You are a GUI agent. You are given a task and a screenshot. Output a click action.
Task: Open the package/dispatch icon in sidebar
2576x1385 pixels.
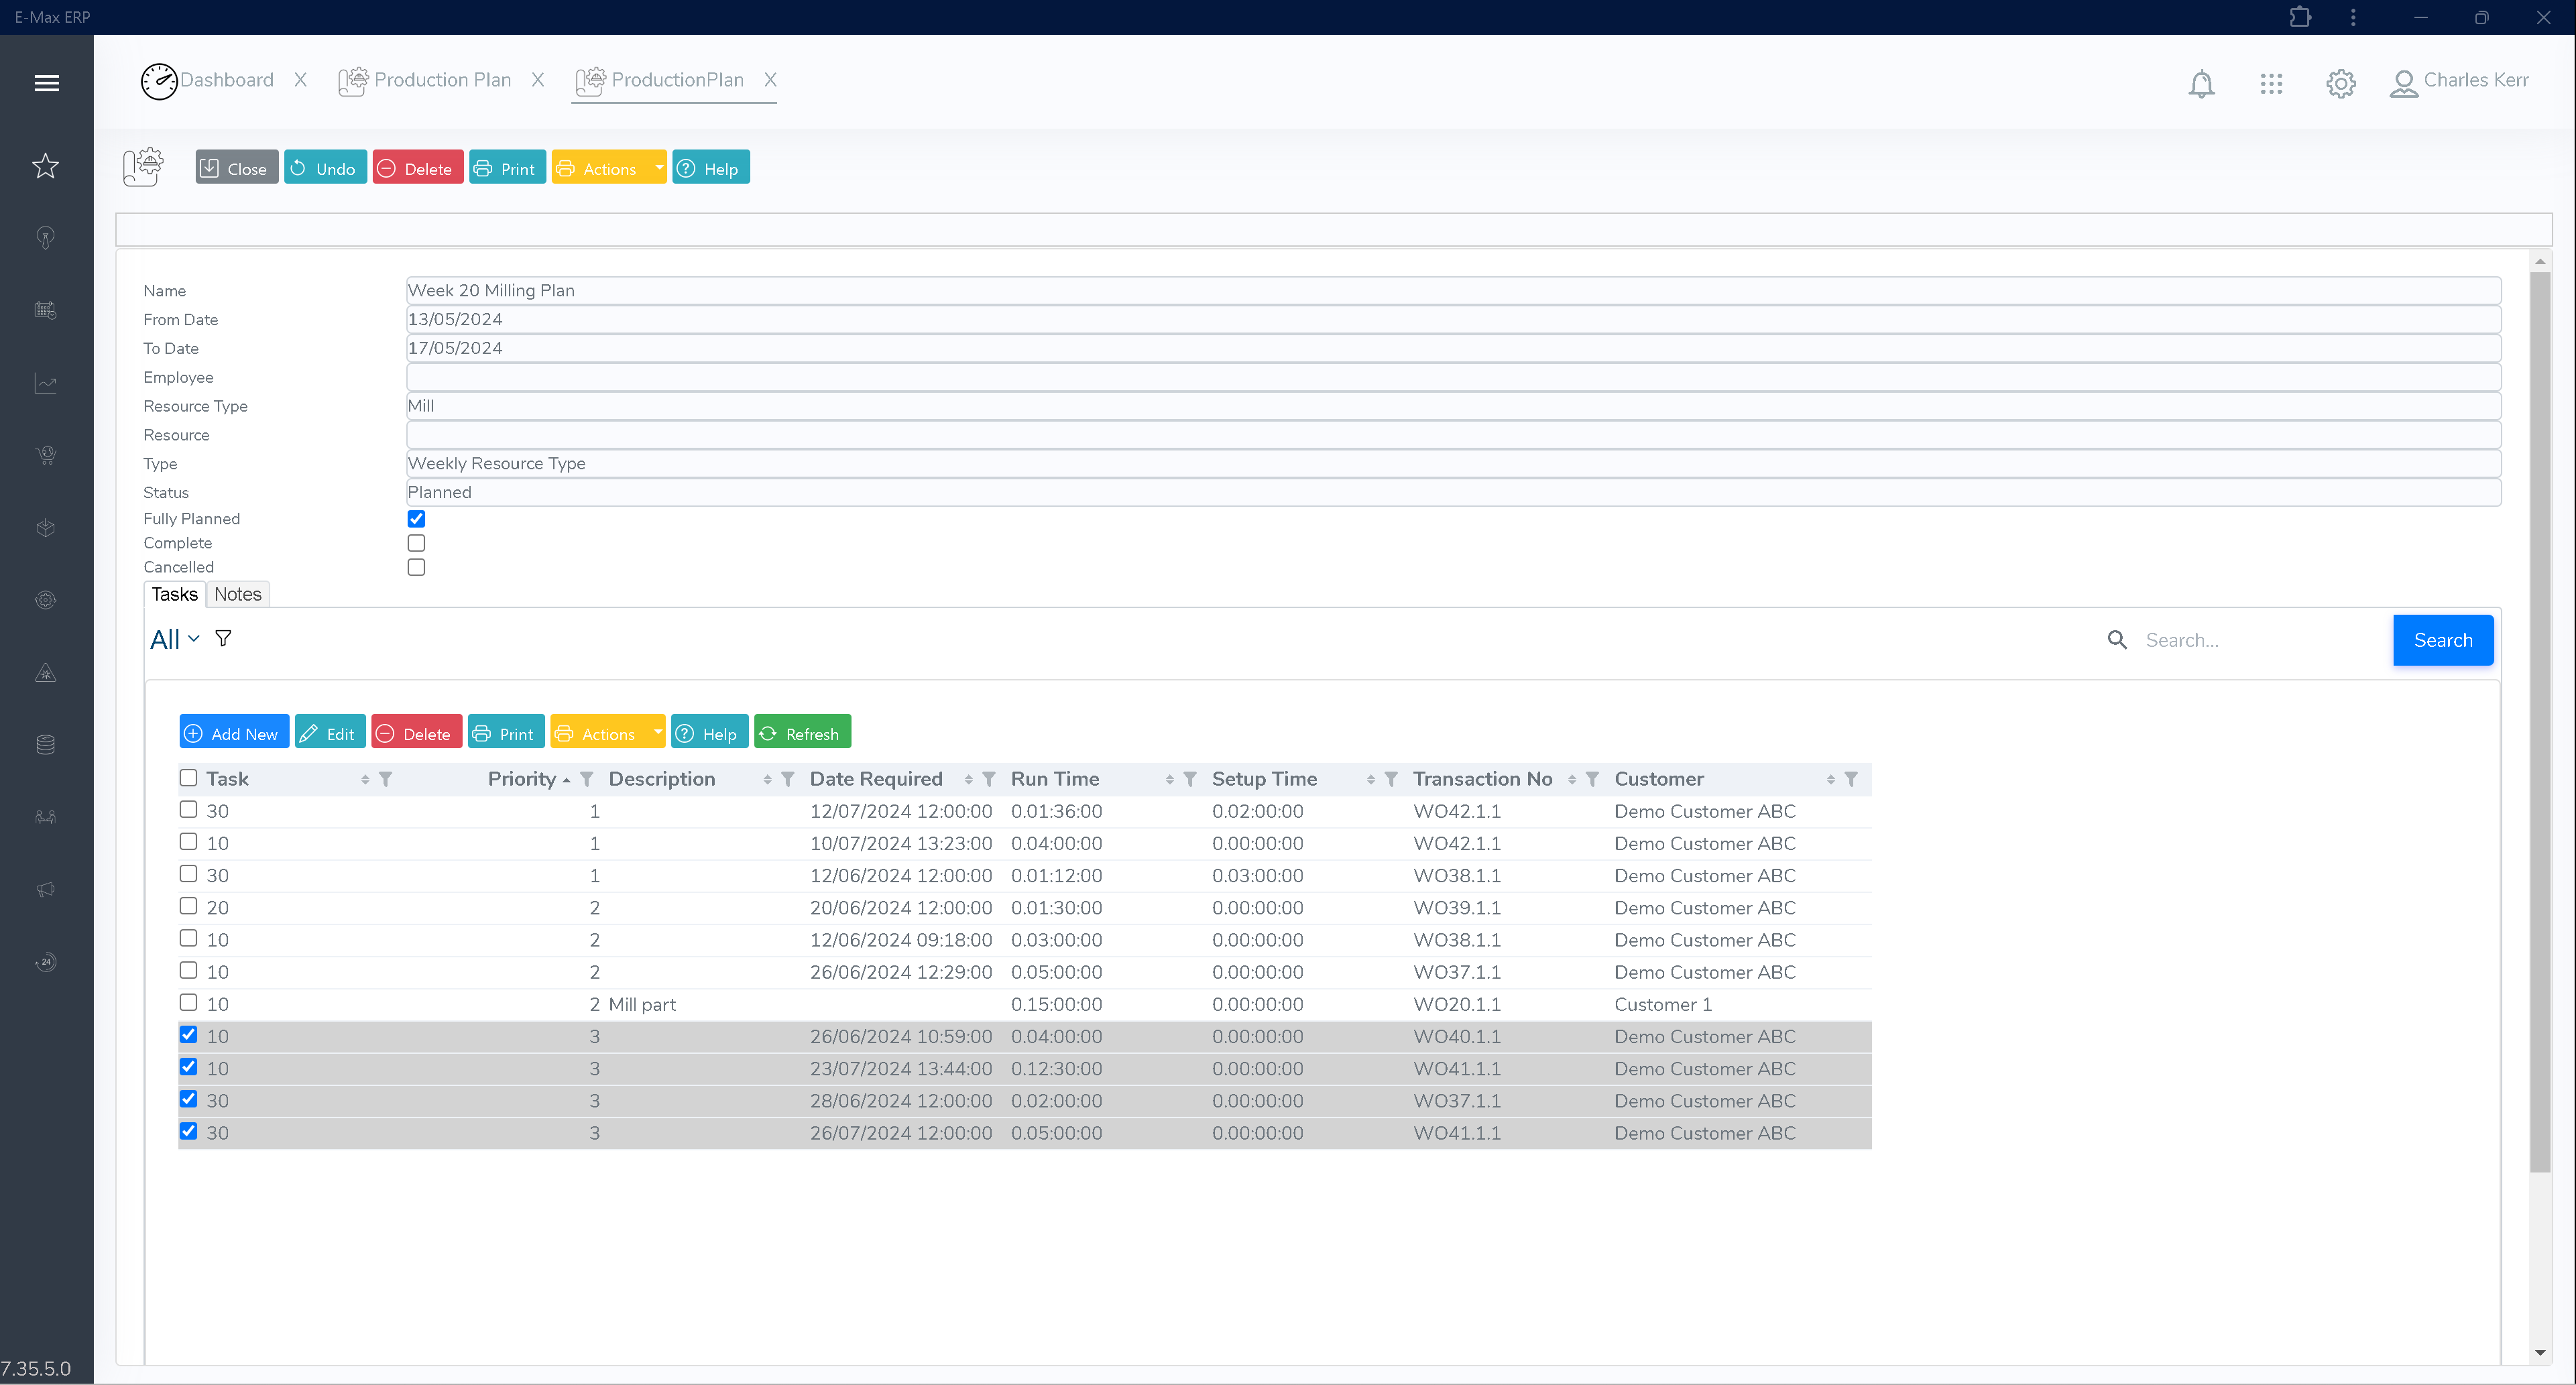click(46, 528)
